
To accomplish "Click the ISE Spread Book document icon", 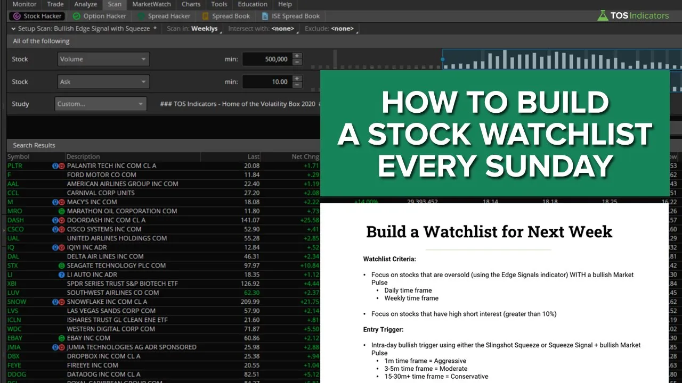I will (x=265, y=16).
